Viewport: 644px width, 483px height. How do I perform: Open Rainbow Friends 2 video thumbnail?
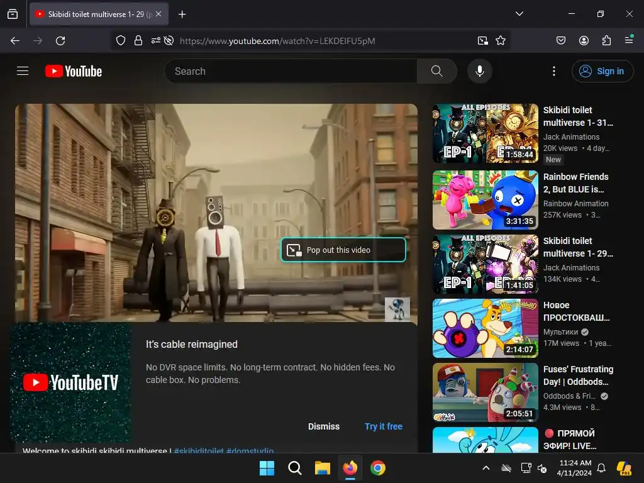pos(485,200)
